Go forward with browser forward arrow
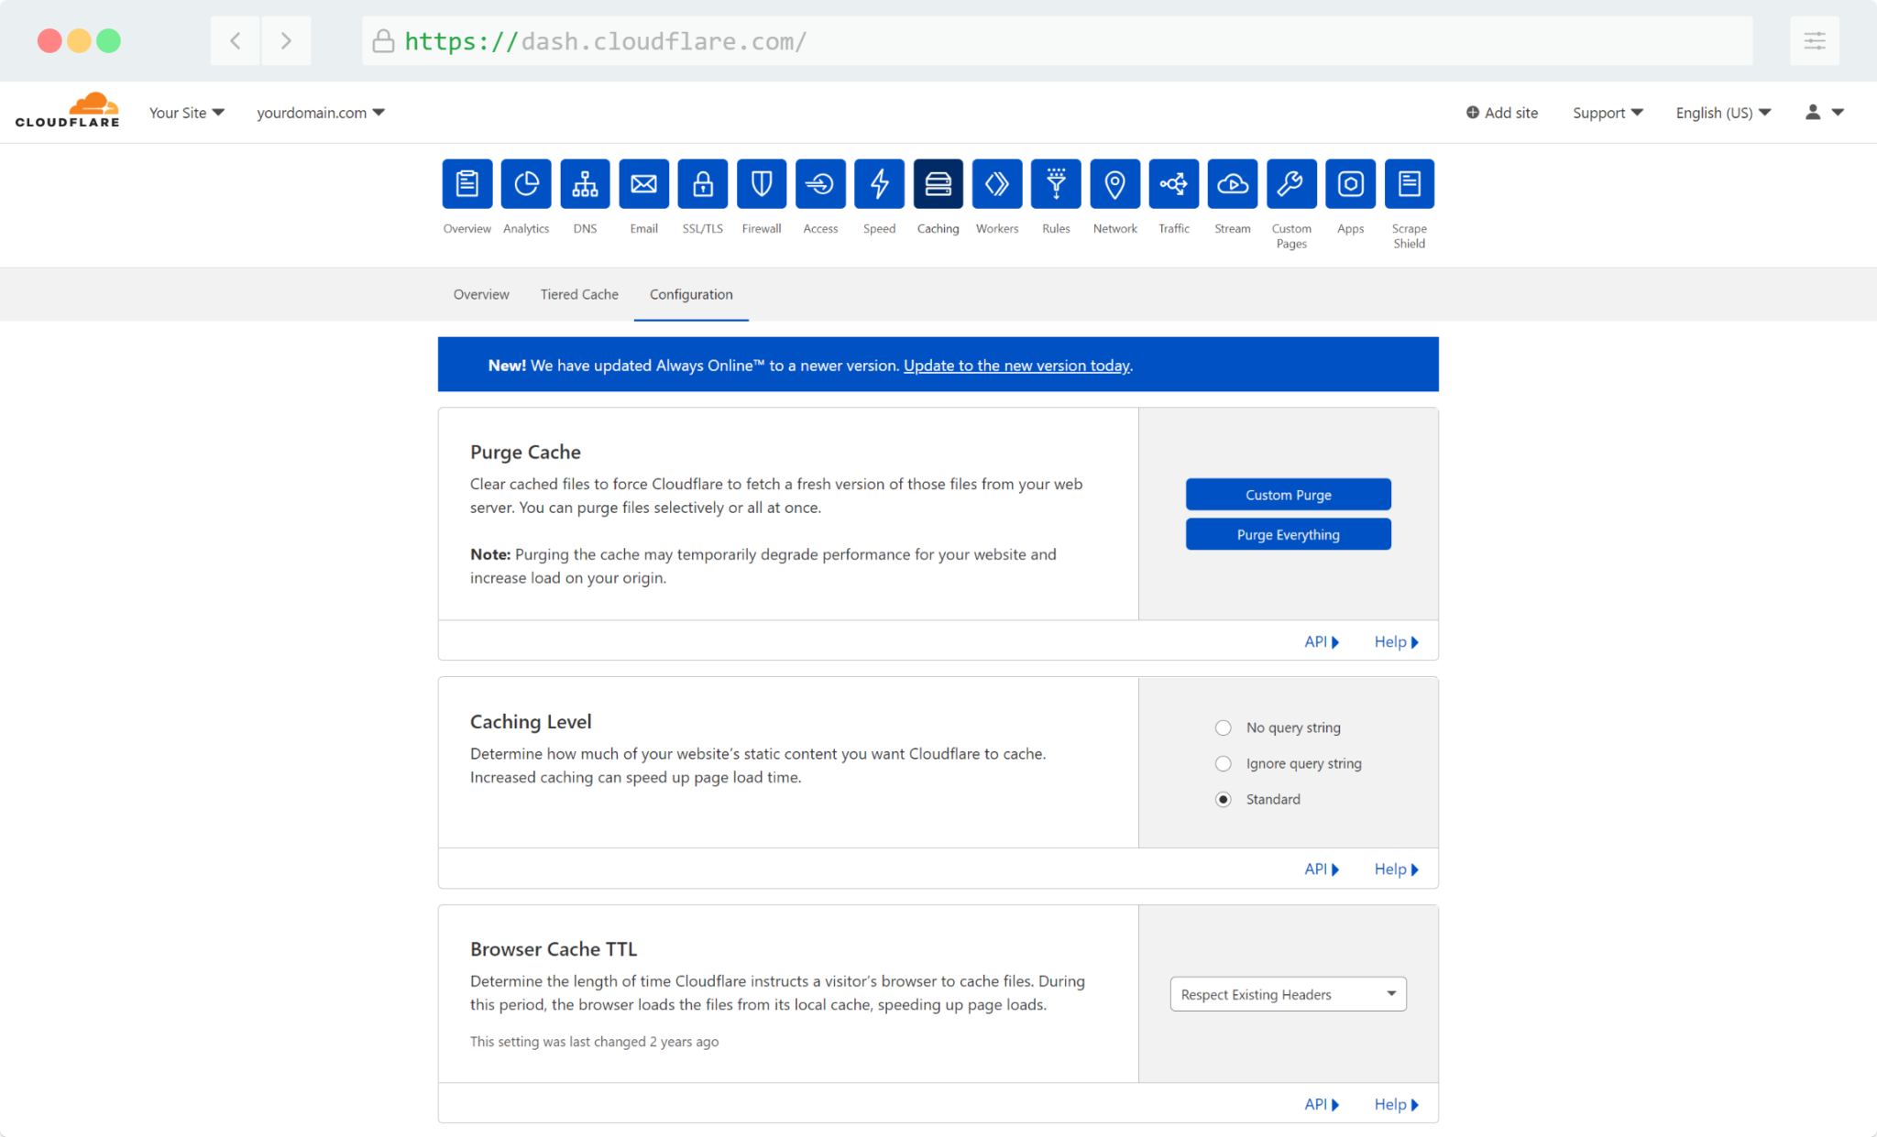Viewport: 1877px width, 1137px height. click(286, 40)
